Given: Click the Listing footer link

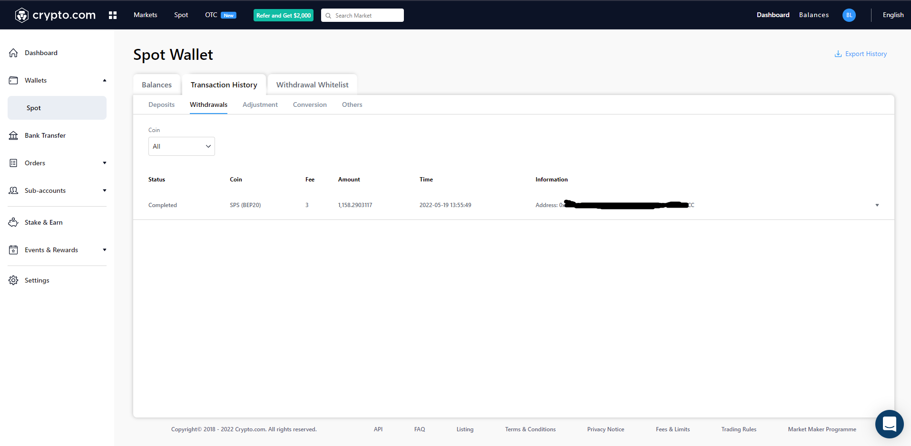Looking at the screenshot, I should point(465,429).
